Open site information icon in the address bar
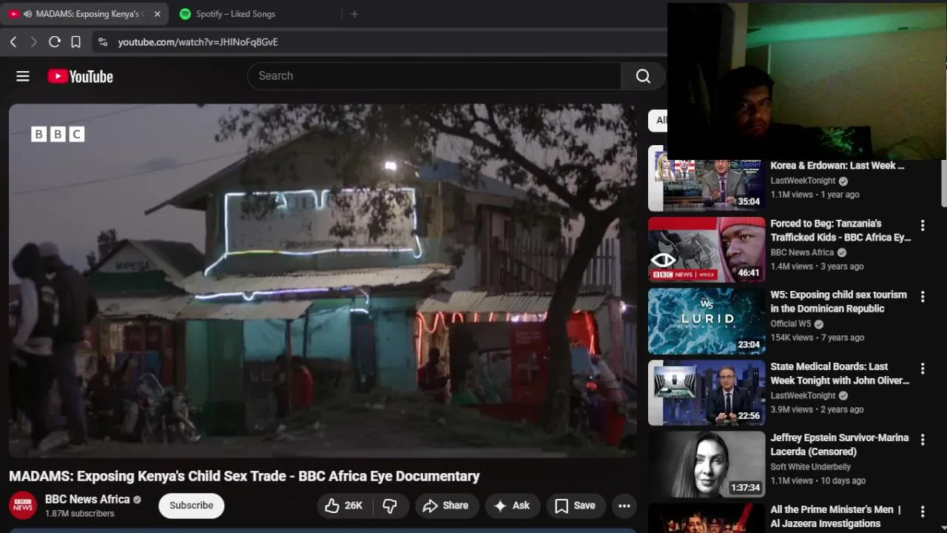 click(103, 42)
